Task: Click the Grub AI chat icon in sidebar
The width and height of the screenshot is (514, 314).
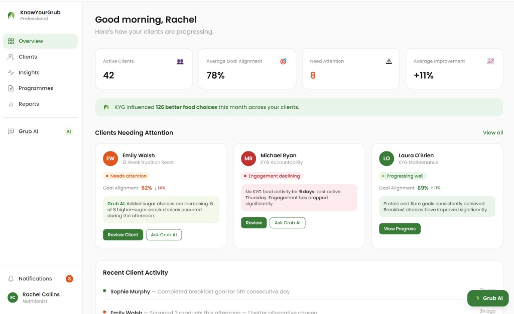Action: [x=11, y=131]
